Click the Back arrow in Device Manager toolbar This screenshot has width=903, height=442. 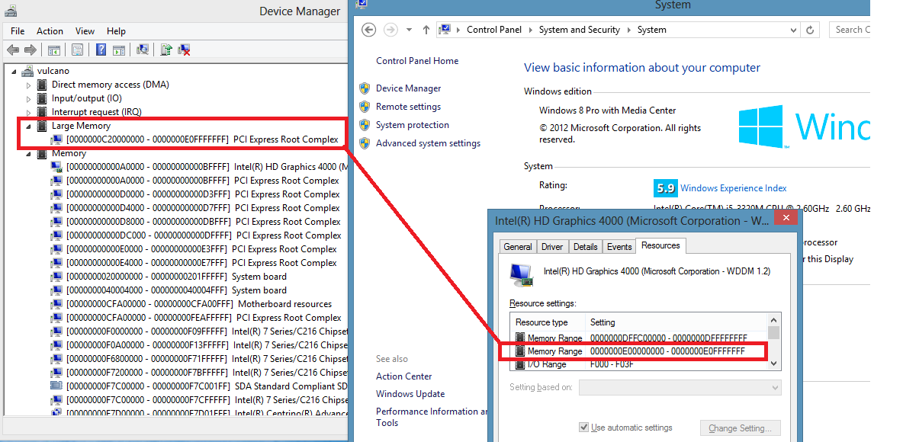(13, 50)
